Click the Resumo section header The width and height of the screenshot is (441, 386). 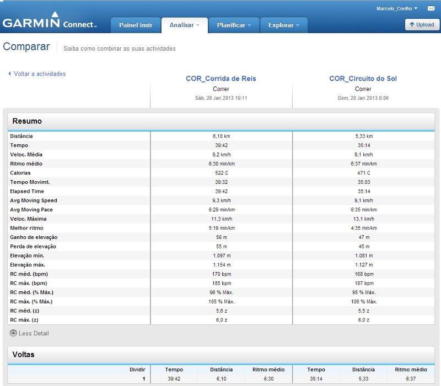(x=27, y=121)
